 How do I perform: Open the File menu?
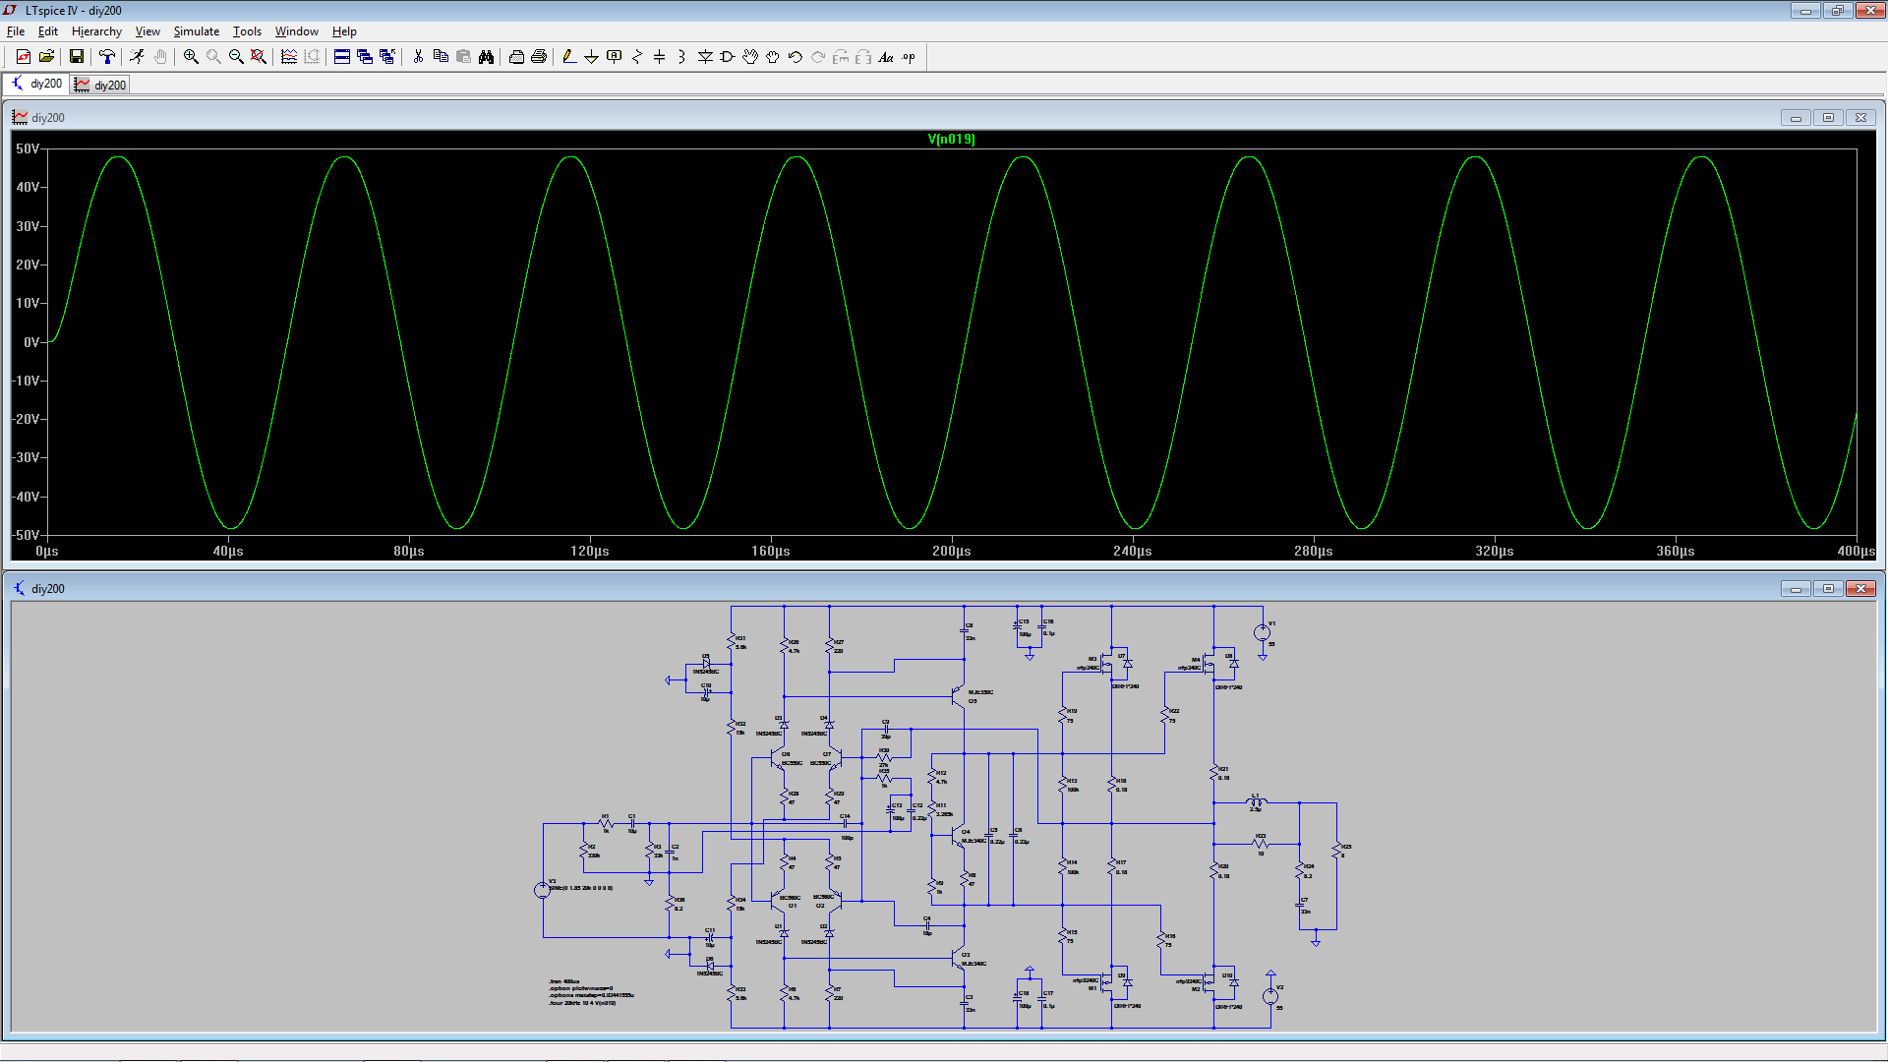click(x=16, y=31)
